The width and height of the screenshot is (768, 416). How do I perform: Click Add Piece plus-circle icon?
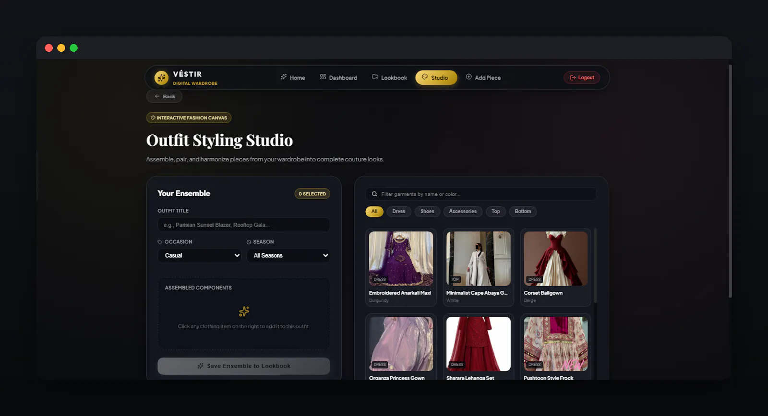(x=469, y=77)
